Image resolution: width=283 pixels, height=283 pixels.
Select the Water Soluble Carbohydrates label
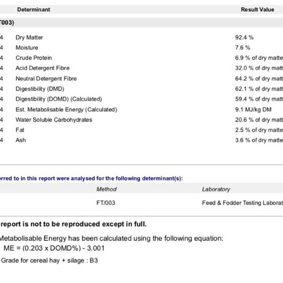click(54, 120)
